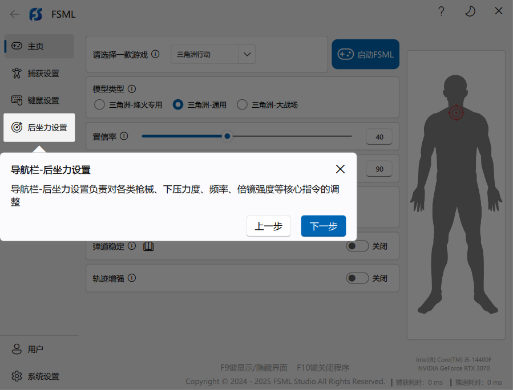The image size is (513, 390).
Task: Click info icon beside 请选择一款游戏
Action: [x=156, y=54]
